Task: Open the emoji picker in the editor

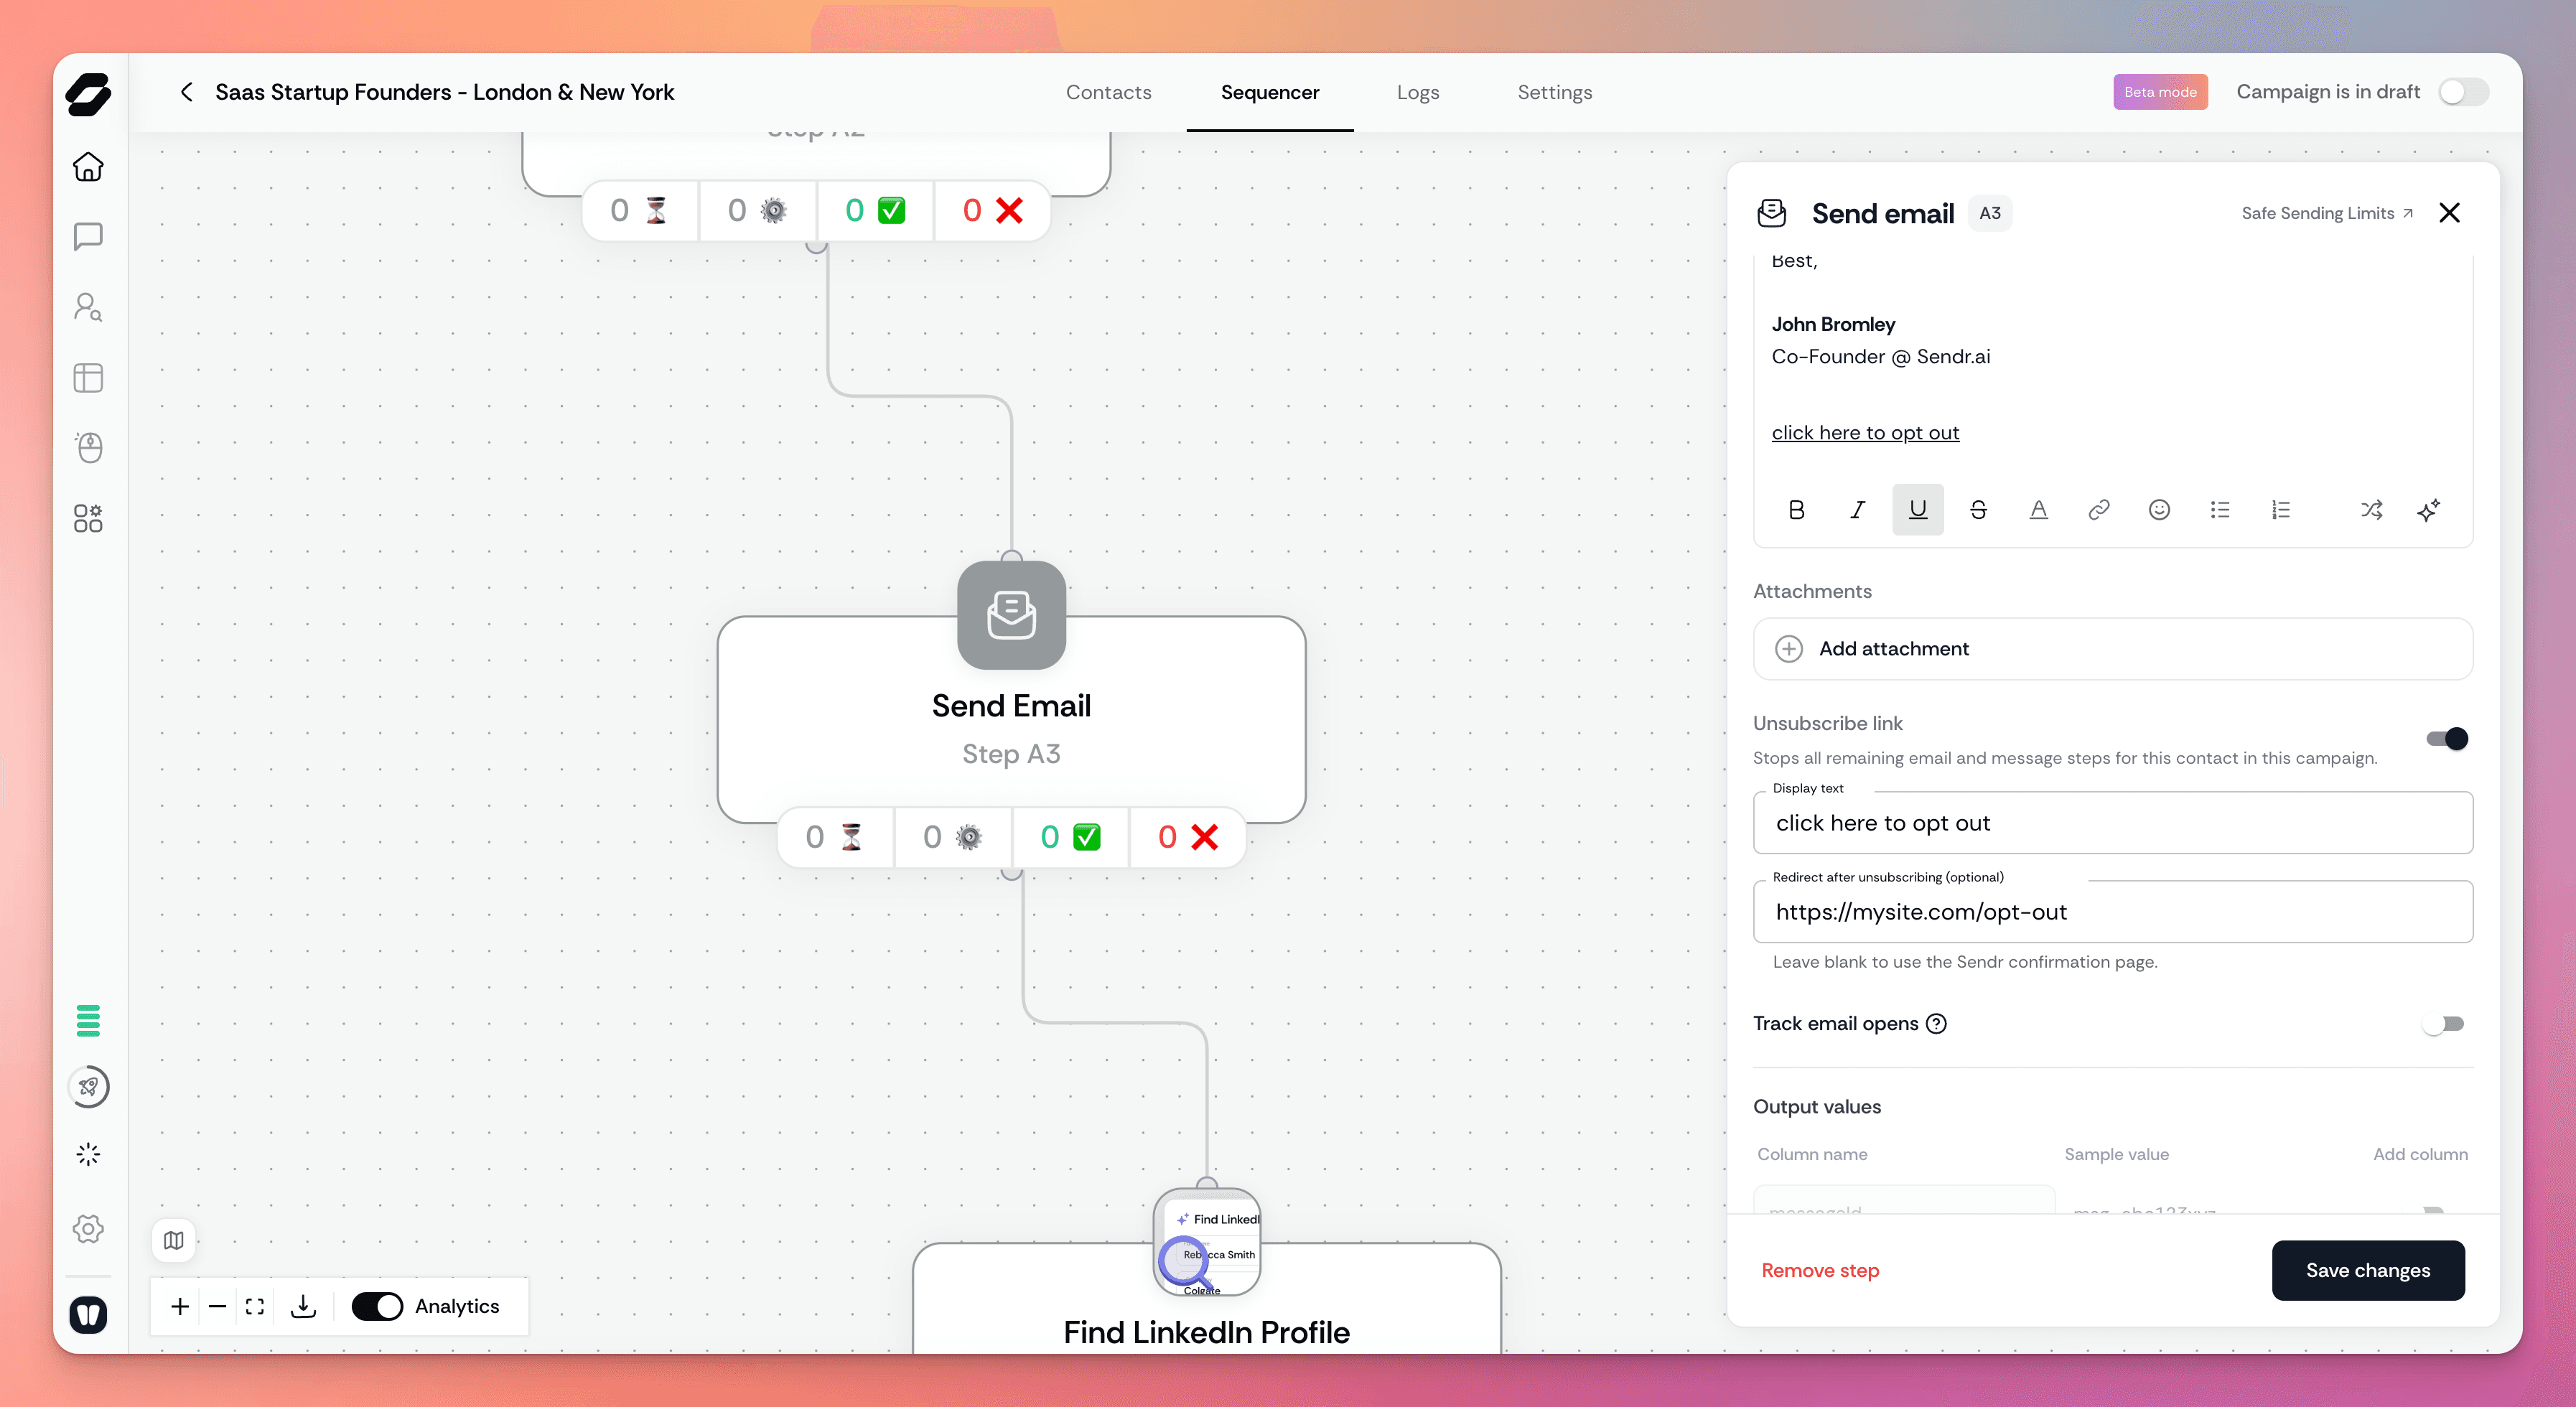Action: [2159, 510]
